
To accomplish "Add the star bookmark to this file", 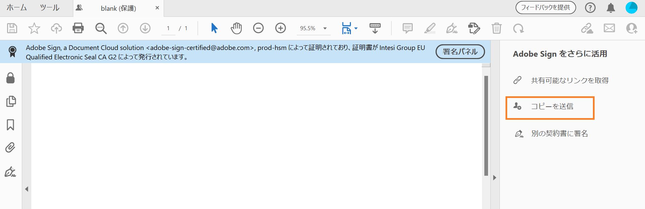I will tap(34, 28).
